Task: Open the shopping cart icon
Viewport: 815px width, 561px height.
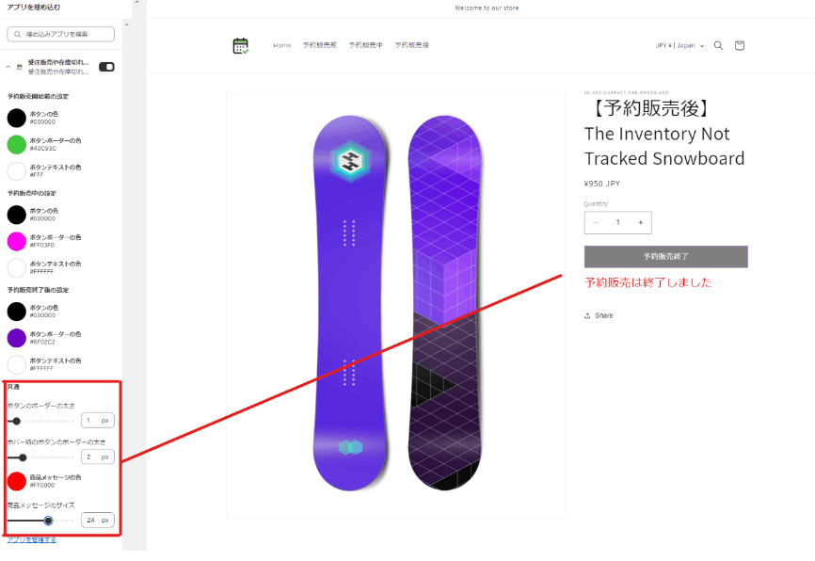Action: point(739,46)
